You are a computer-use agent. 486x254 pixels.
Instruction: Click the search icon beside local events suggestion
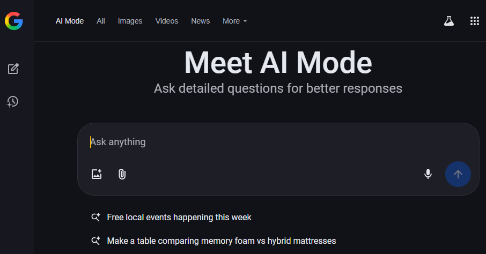96,217
